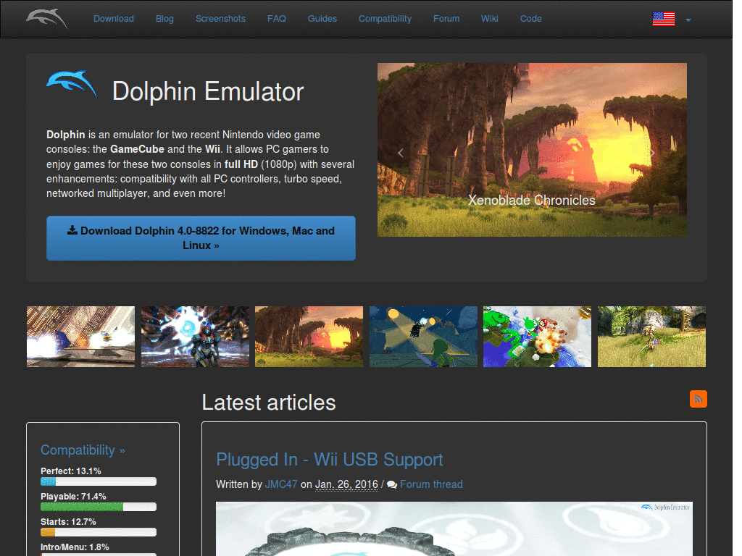Click Download Dolphin 4.0-8822 button

coord(201,237)
